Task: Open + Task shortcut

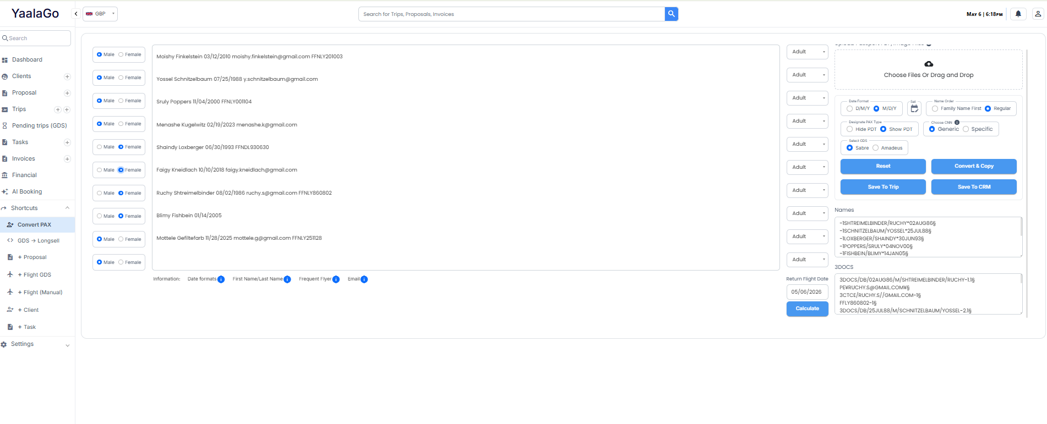Action: tap(26, 327)
